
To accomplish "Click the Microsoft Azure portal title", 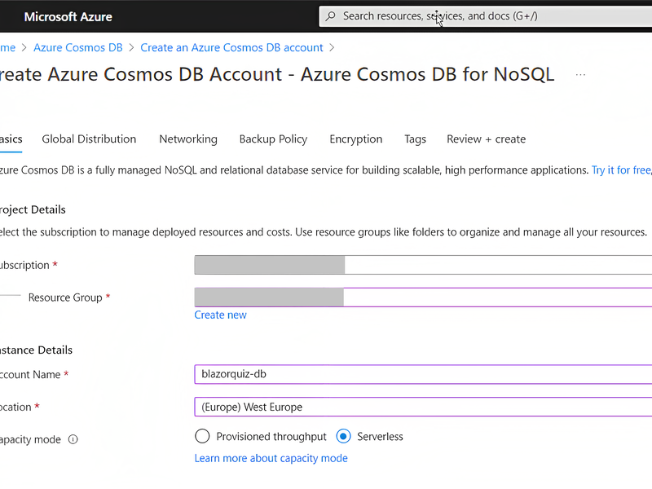I will (68, 16).
